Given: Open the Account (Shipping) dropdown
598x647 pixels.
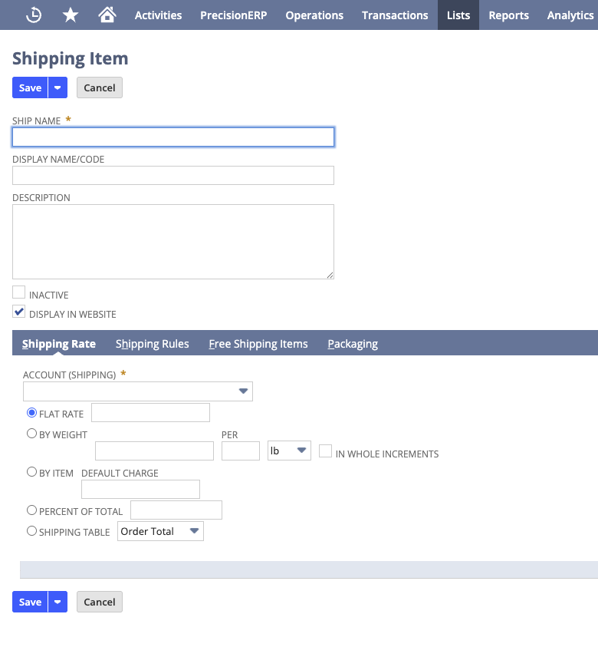Looking at the screenshot, I should coord(138,391).
